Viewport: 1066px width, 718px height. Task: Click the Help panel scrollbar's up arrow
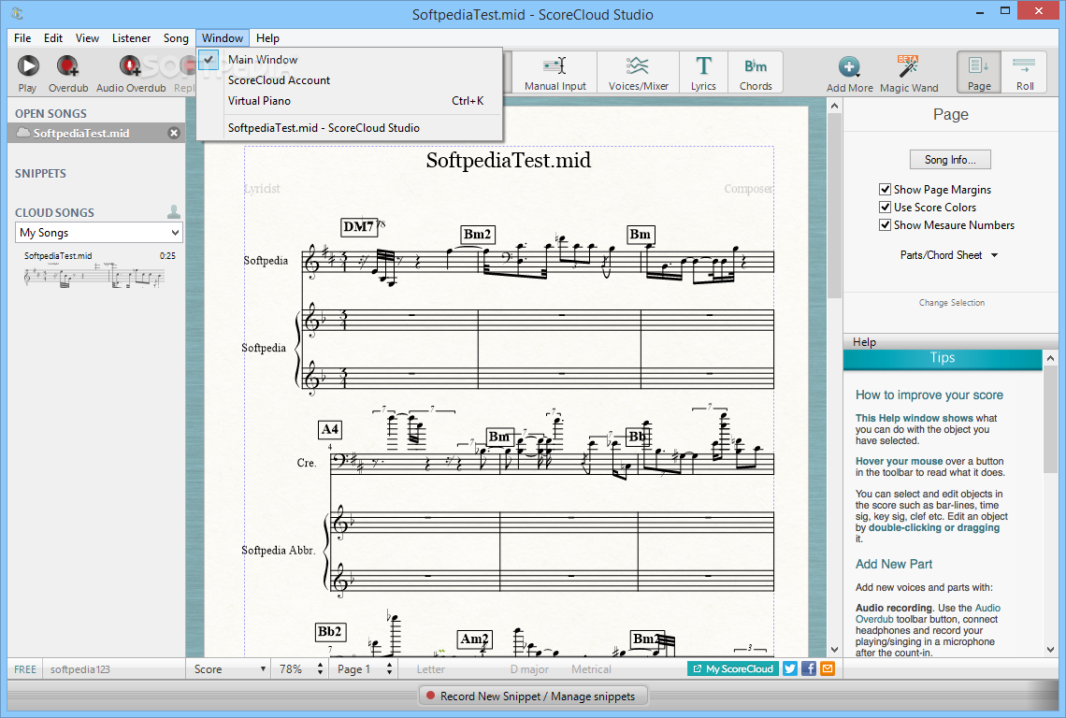click(x=1050, y=358)
